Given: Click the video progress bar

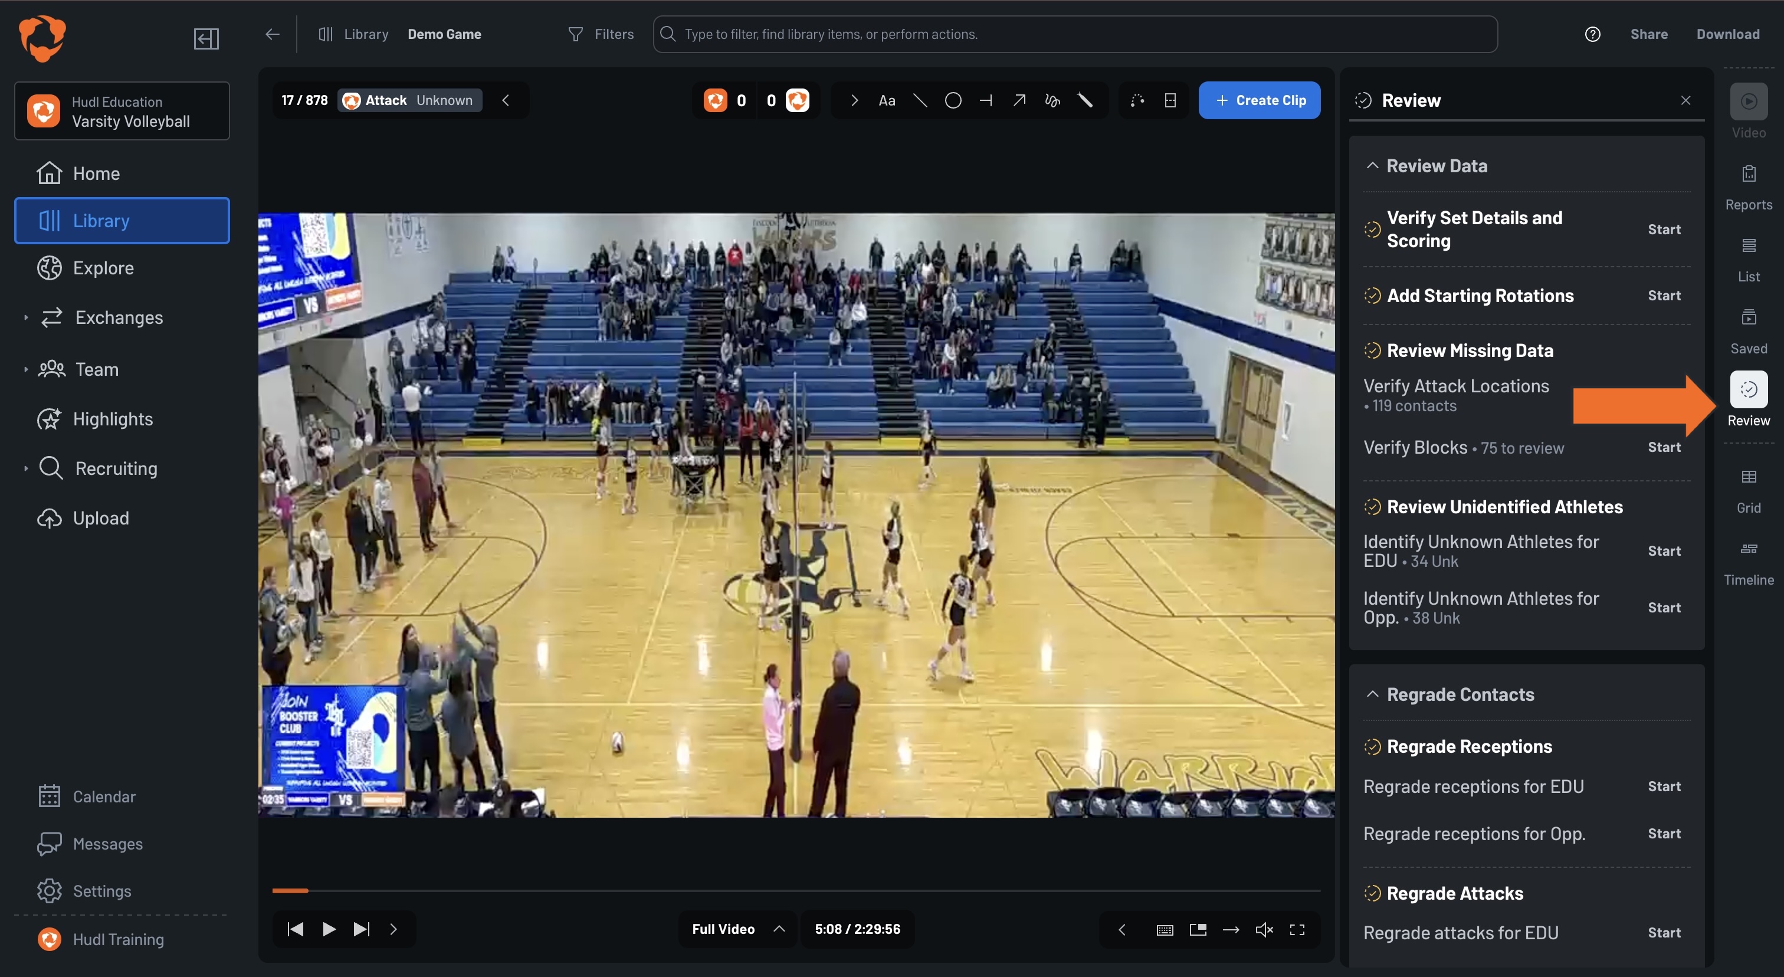Looking at the screenshot, I should click(796, 890).
